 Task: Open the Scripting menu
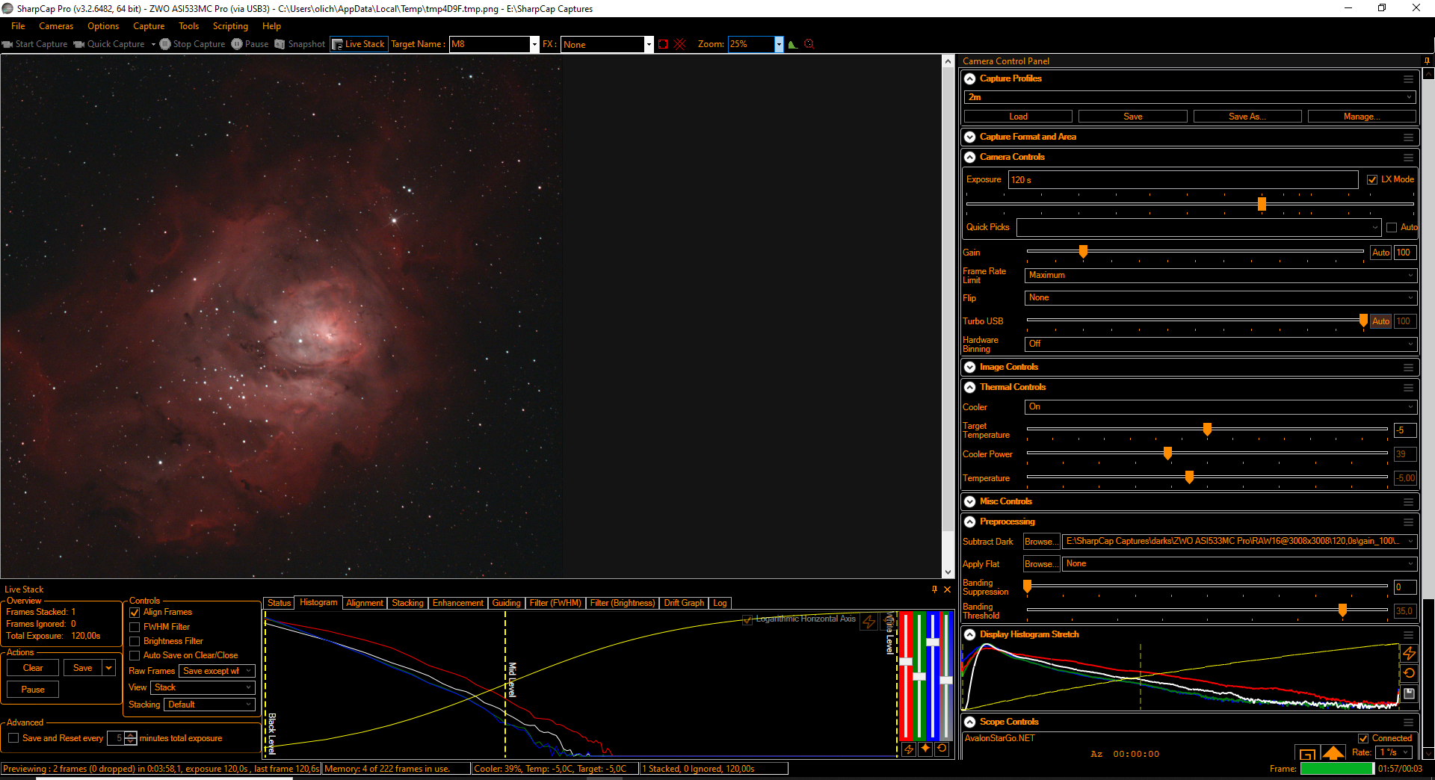pos(230,26)
